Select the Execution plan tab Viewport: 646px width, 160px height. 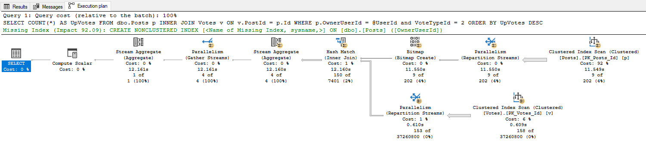tap(88, 6)
